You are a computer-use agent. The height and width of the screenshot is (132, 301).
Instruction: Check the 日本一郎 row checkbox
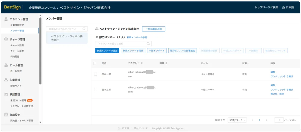pyautogui.click(x=95, y=74)
